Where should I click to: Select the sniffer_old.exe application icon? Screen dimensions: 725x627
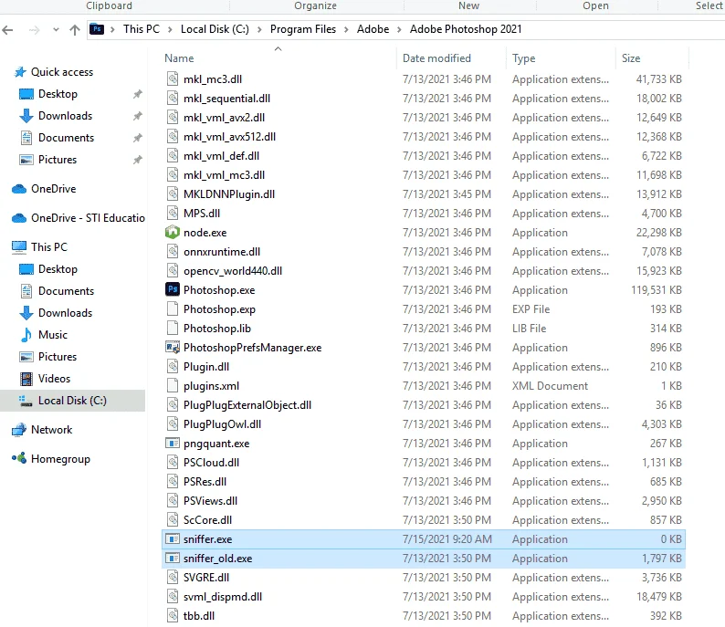[x=172, y=559]
